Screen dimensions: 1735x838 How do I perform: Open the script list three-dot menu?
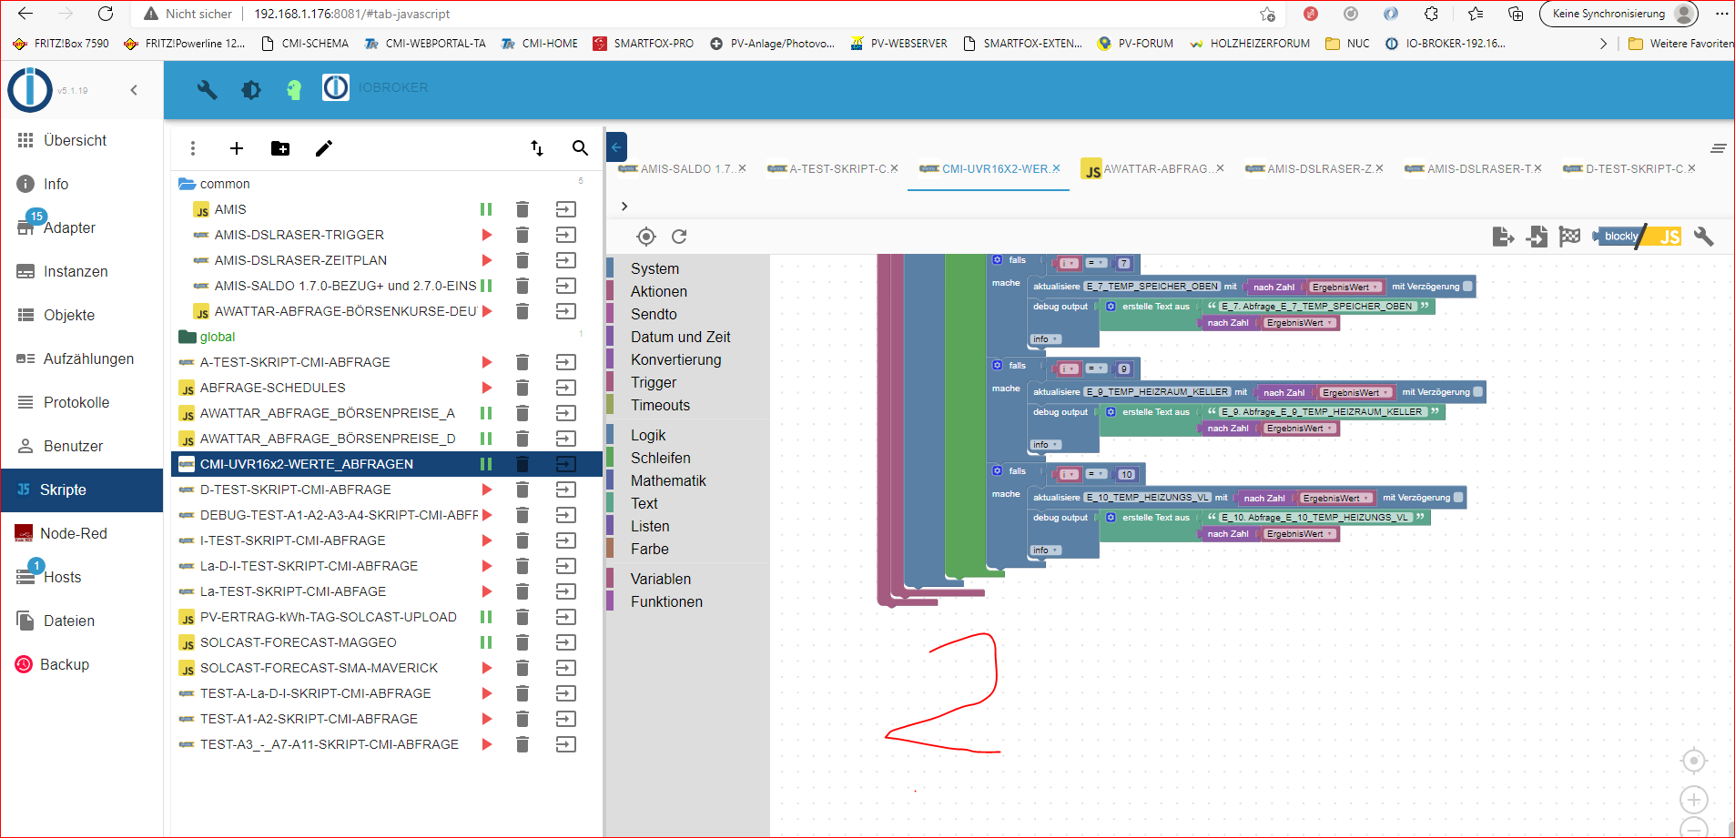pyautogui.click(x=192, y=148)
